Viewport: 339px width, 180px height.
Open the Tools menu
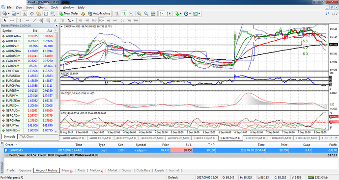tap(55, 7)
